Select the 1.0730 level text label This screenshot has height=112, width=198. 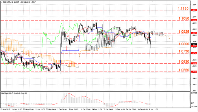[184, 51]
